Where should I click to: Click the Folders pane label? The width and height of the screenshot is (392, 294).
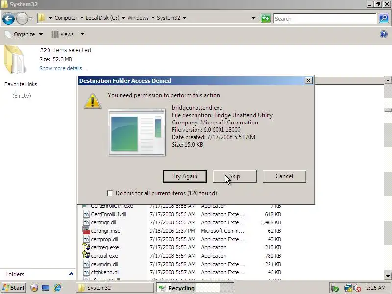click(x=15, y=274)
